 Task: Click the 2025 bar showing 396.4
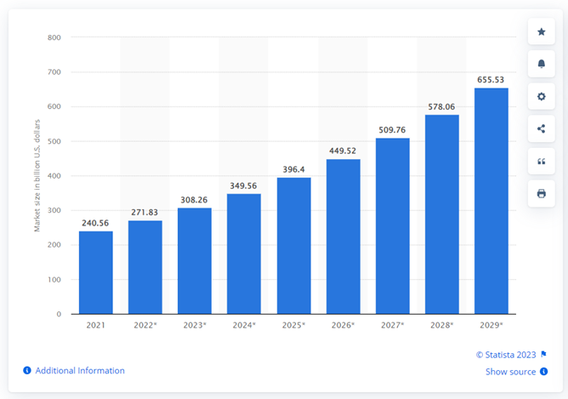pyautogui.click(x=294, y=246)
